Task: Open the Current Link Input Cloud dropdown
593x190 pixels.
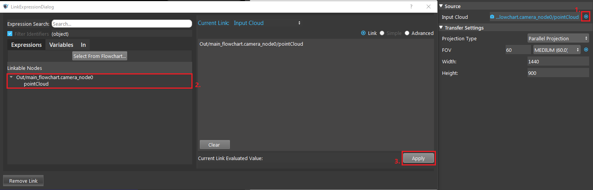Action: click(267, 23)
